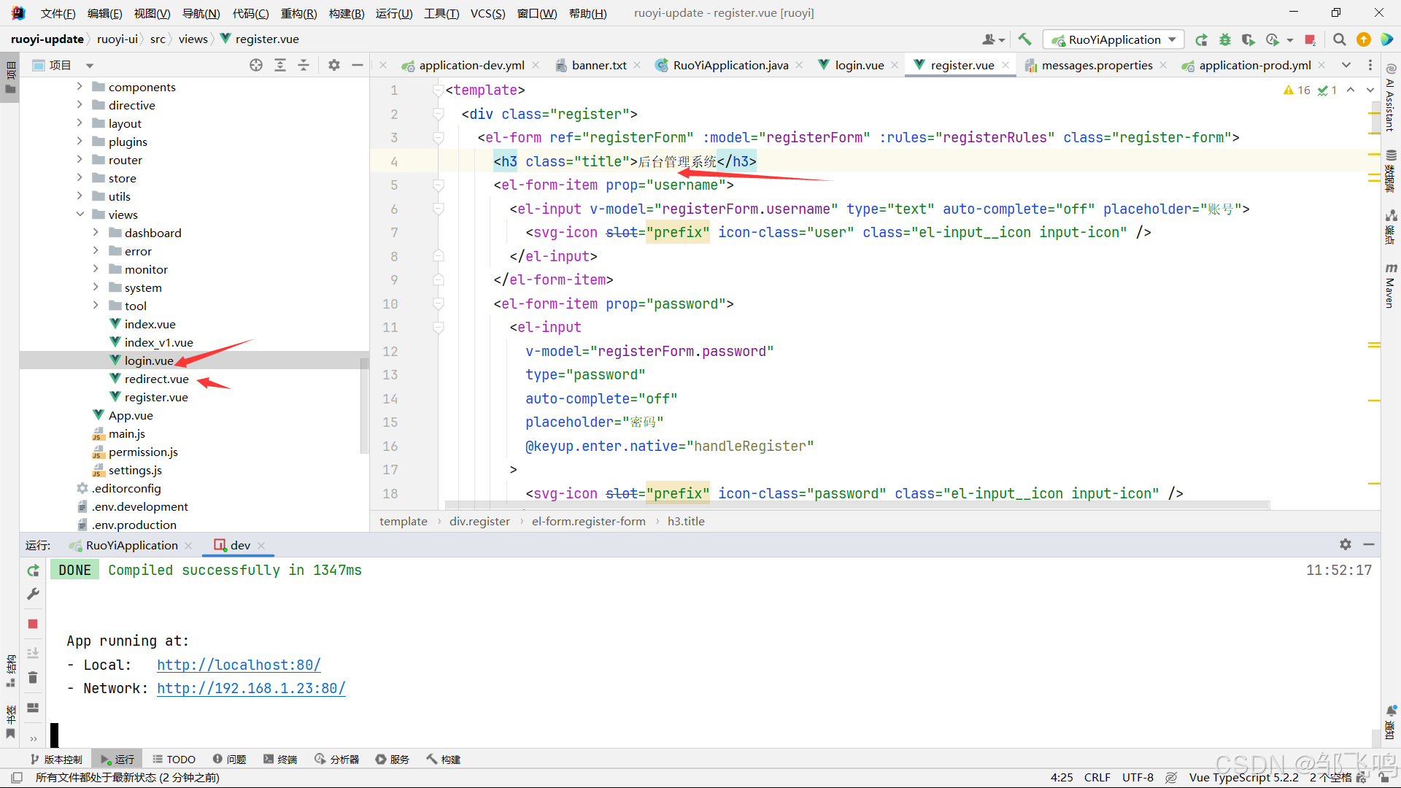This screenshot has width=1401, height=788.
Task: Open the http://localhost:80/ link
Action: 239,665
